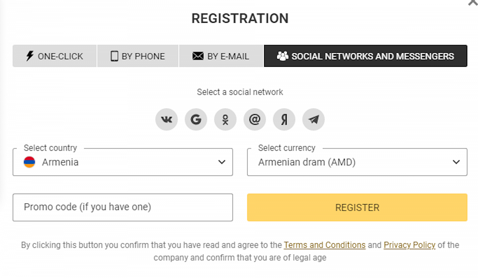Click the Odnoklassniki social icon
The image size is (478, 278).
click(x=225, y=119)
